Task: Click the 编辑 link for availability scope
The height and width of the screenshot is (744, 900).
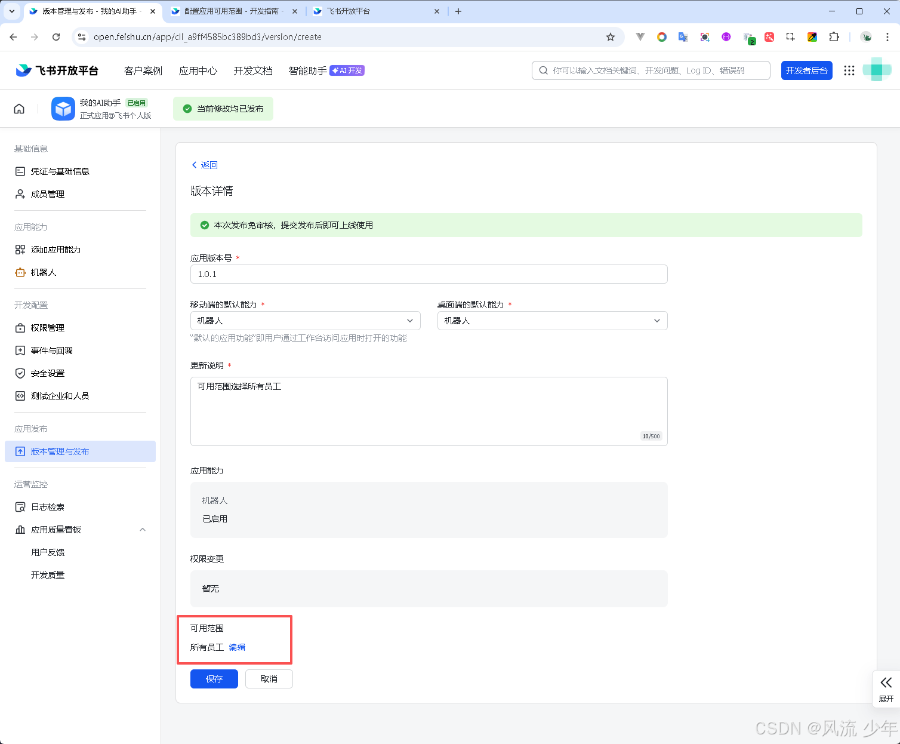Action: (237, 647)
